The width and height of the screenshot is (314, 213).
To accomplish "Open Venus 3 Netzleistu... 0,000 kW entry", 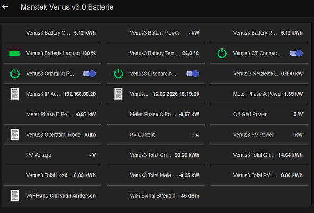I will [259, 73].
